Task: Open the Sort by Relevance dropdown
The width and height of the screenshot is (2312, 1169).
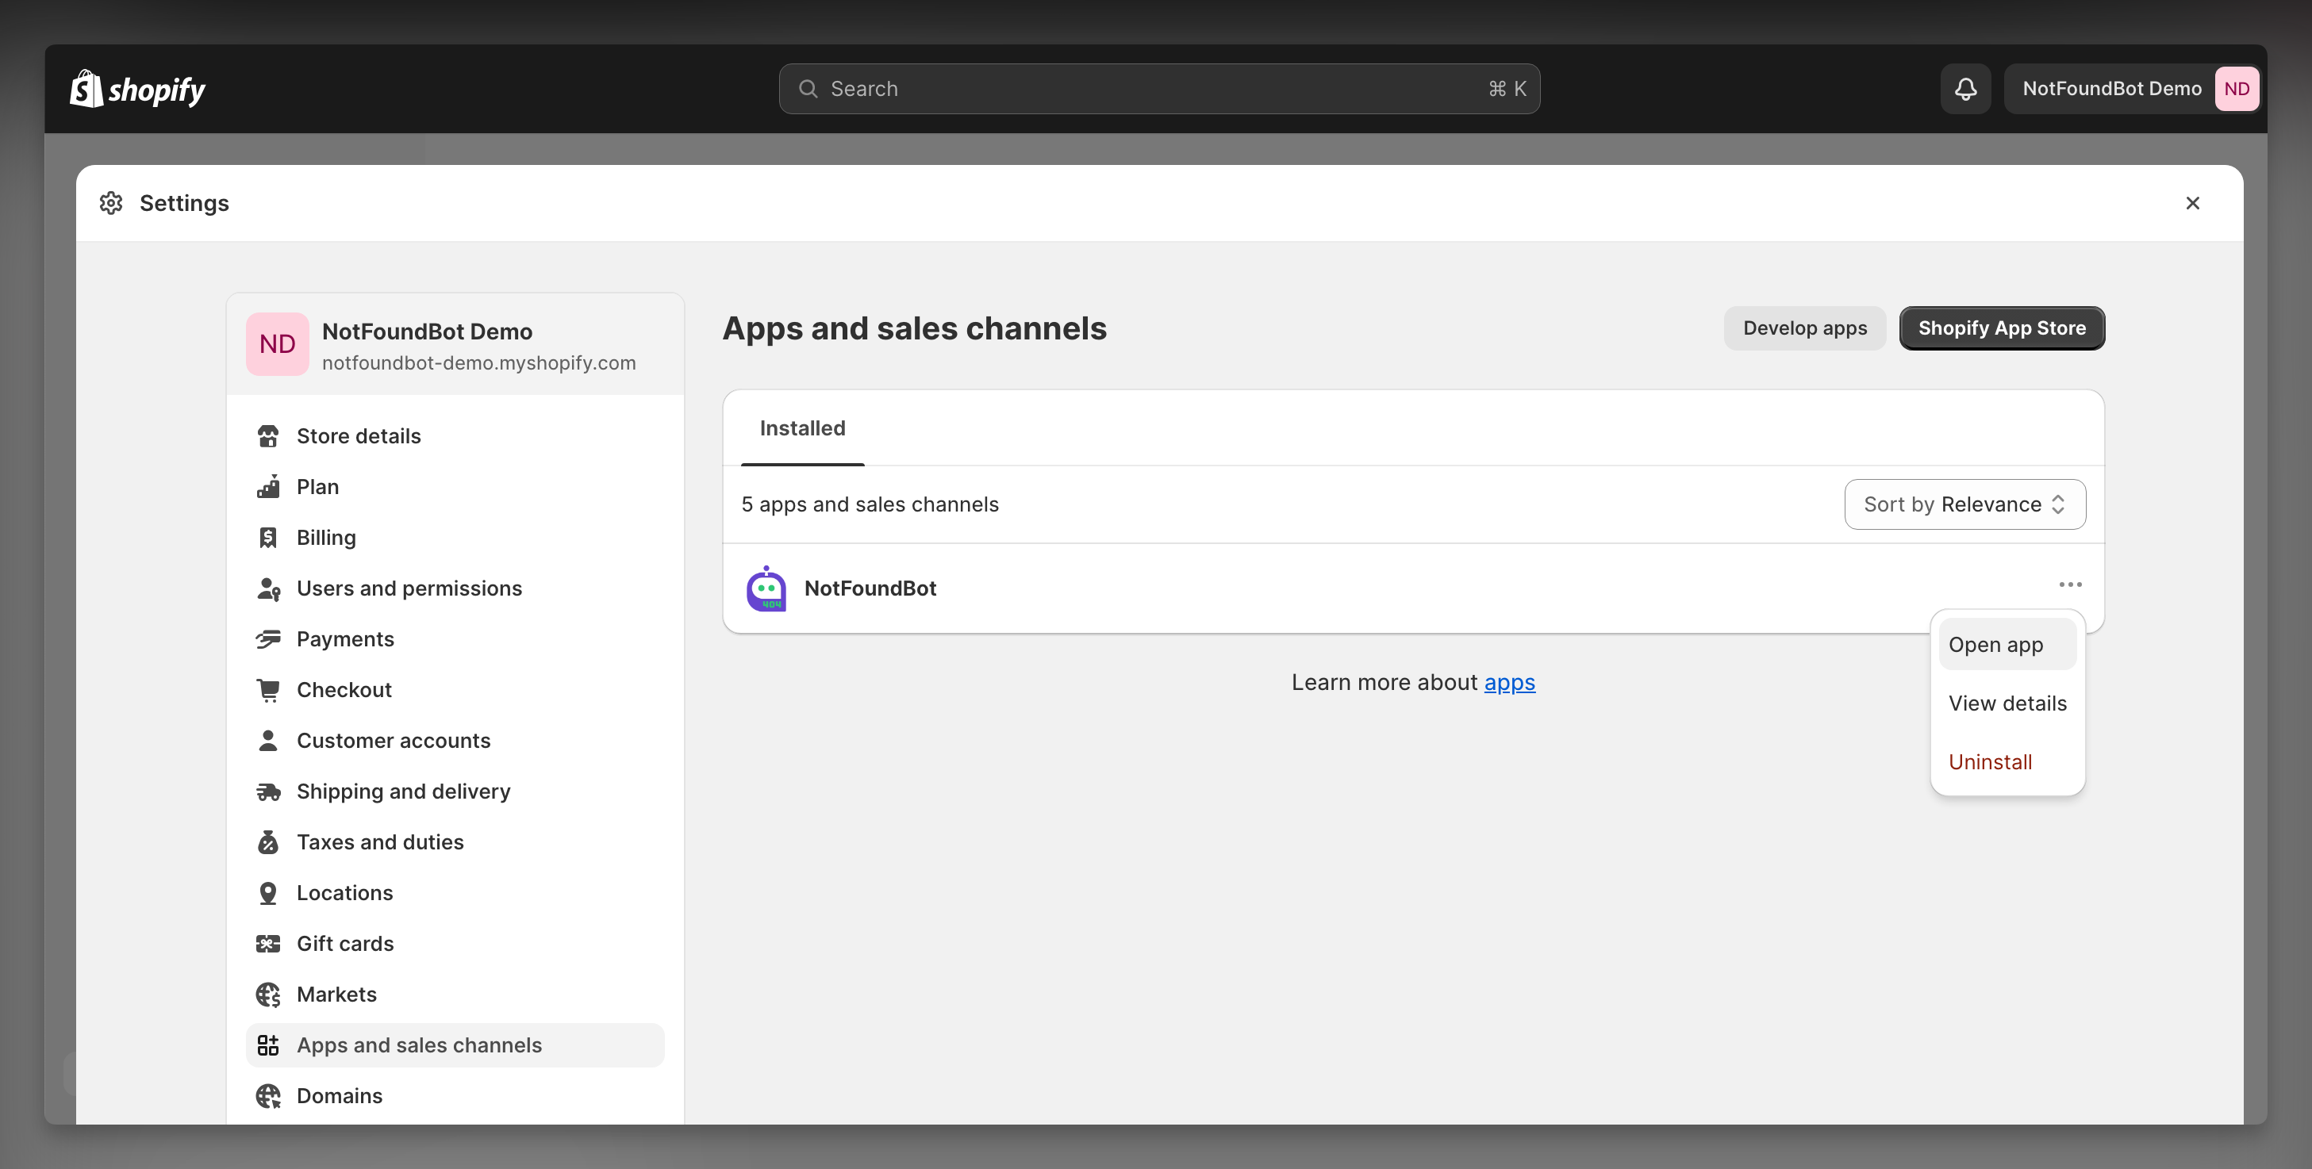Action: tap(1964, 504)
